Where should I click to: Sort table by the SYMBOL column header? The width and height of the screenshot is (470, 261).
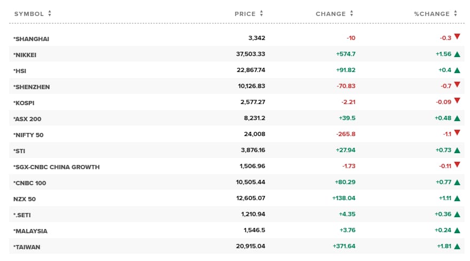[x=29, y=14]
